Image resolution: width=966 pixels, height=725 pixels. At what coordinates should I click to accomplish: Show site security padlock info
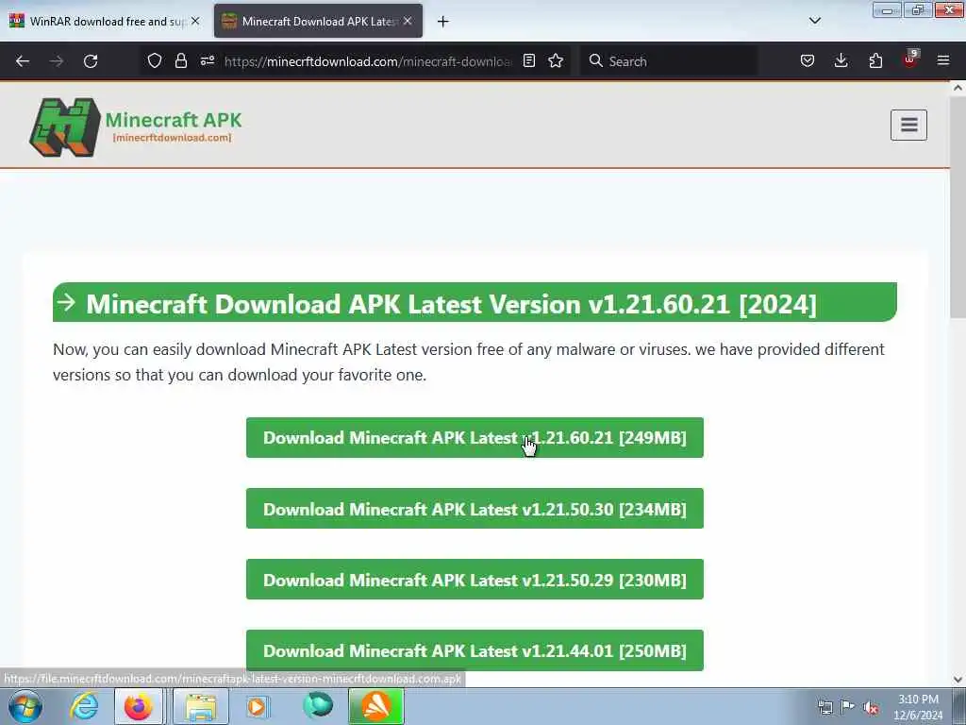[180, 61]
